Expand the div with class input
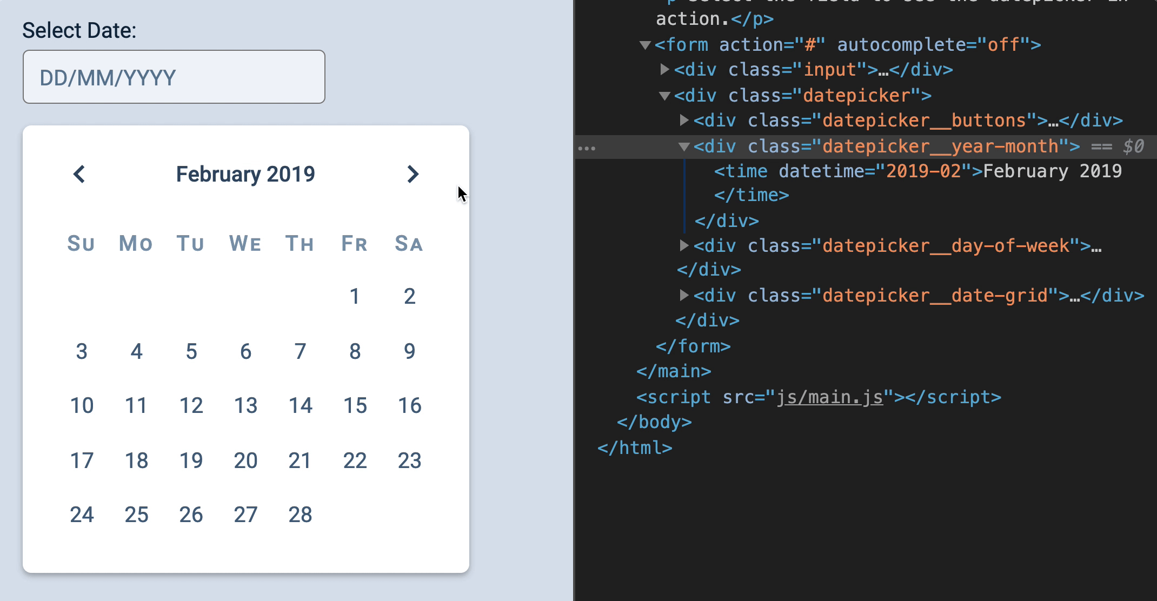The width and height of the screenshot is (1157, 601). tap(664, 69)
